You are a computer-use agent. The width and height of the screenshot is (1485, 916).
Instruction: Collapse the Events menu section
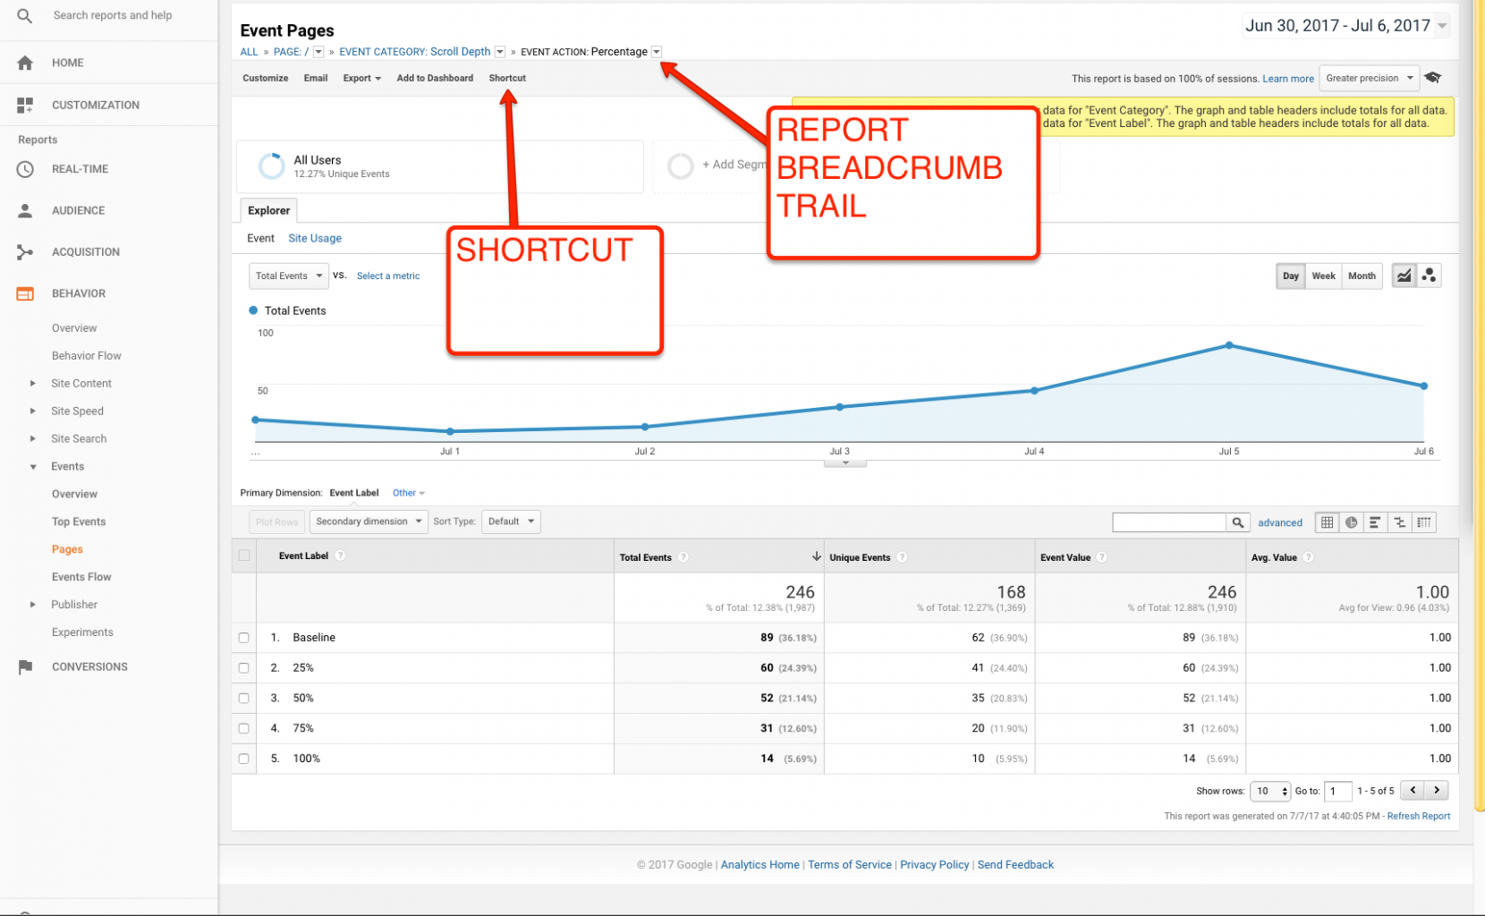tap(33, 467)
